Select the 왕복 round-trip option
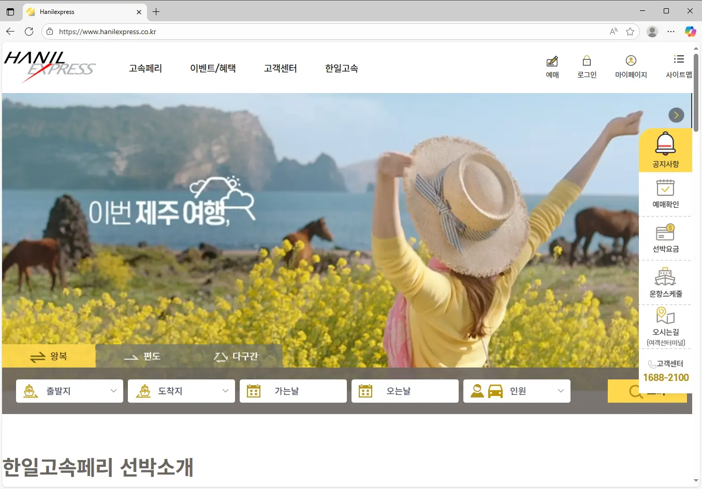702x489 pixels. (48, 356)
